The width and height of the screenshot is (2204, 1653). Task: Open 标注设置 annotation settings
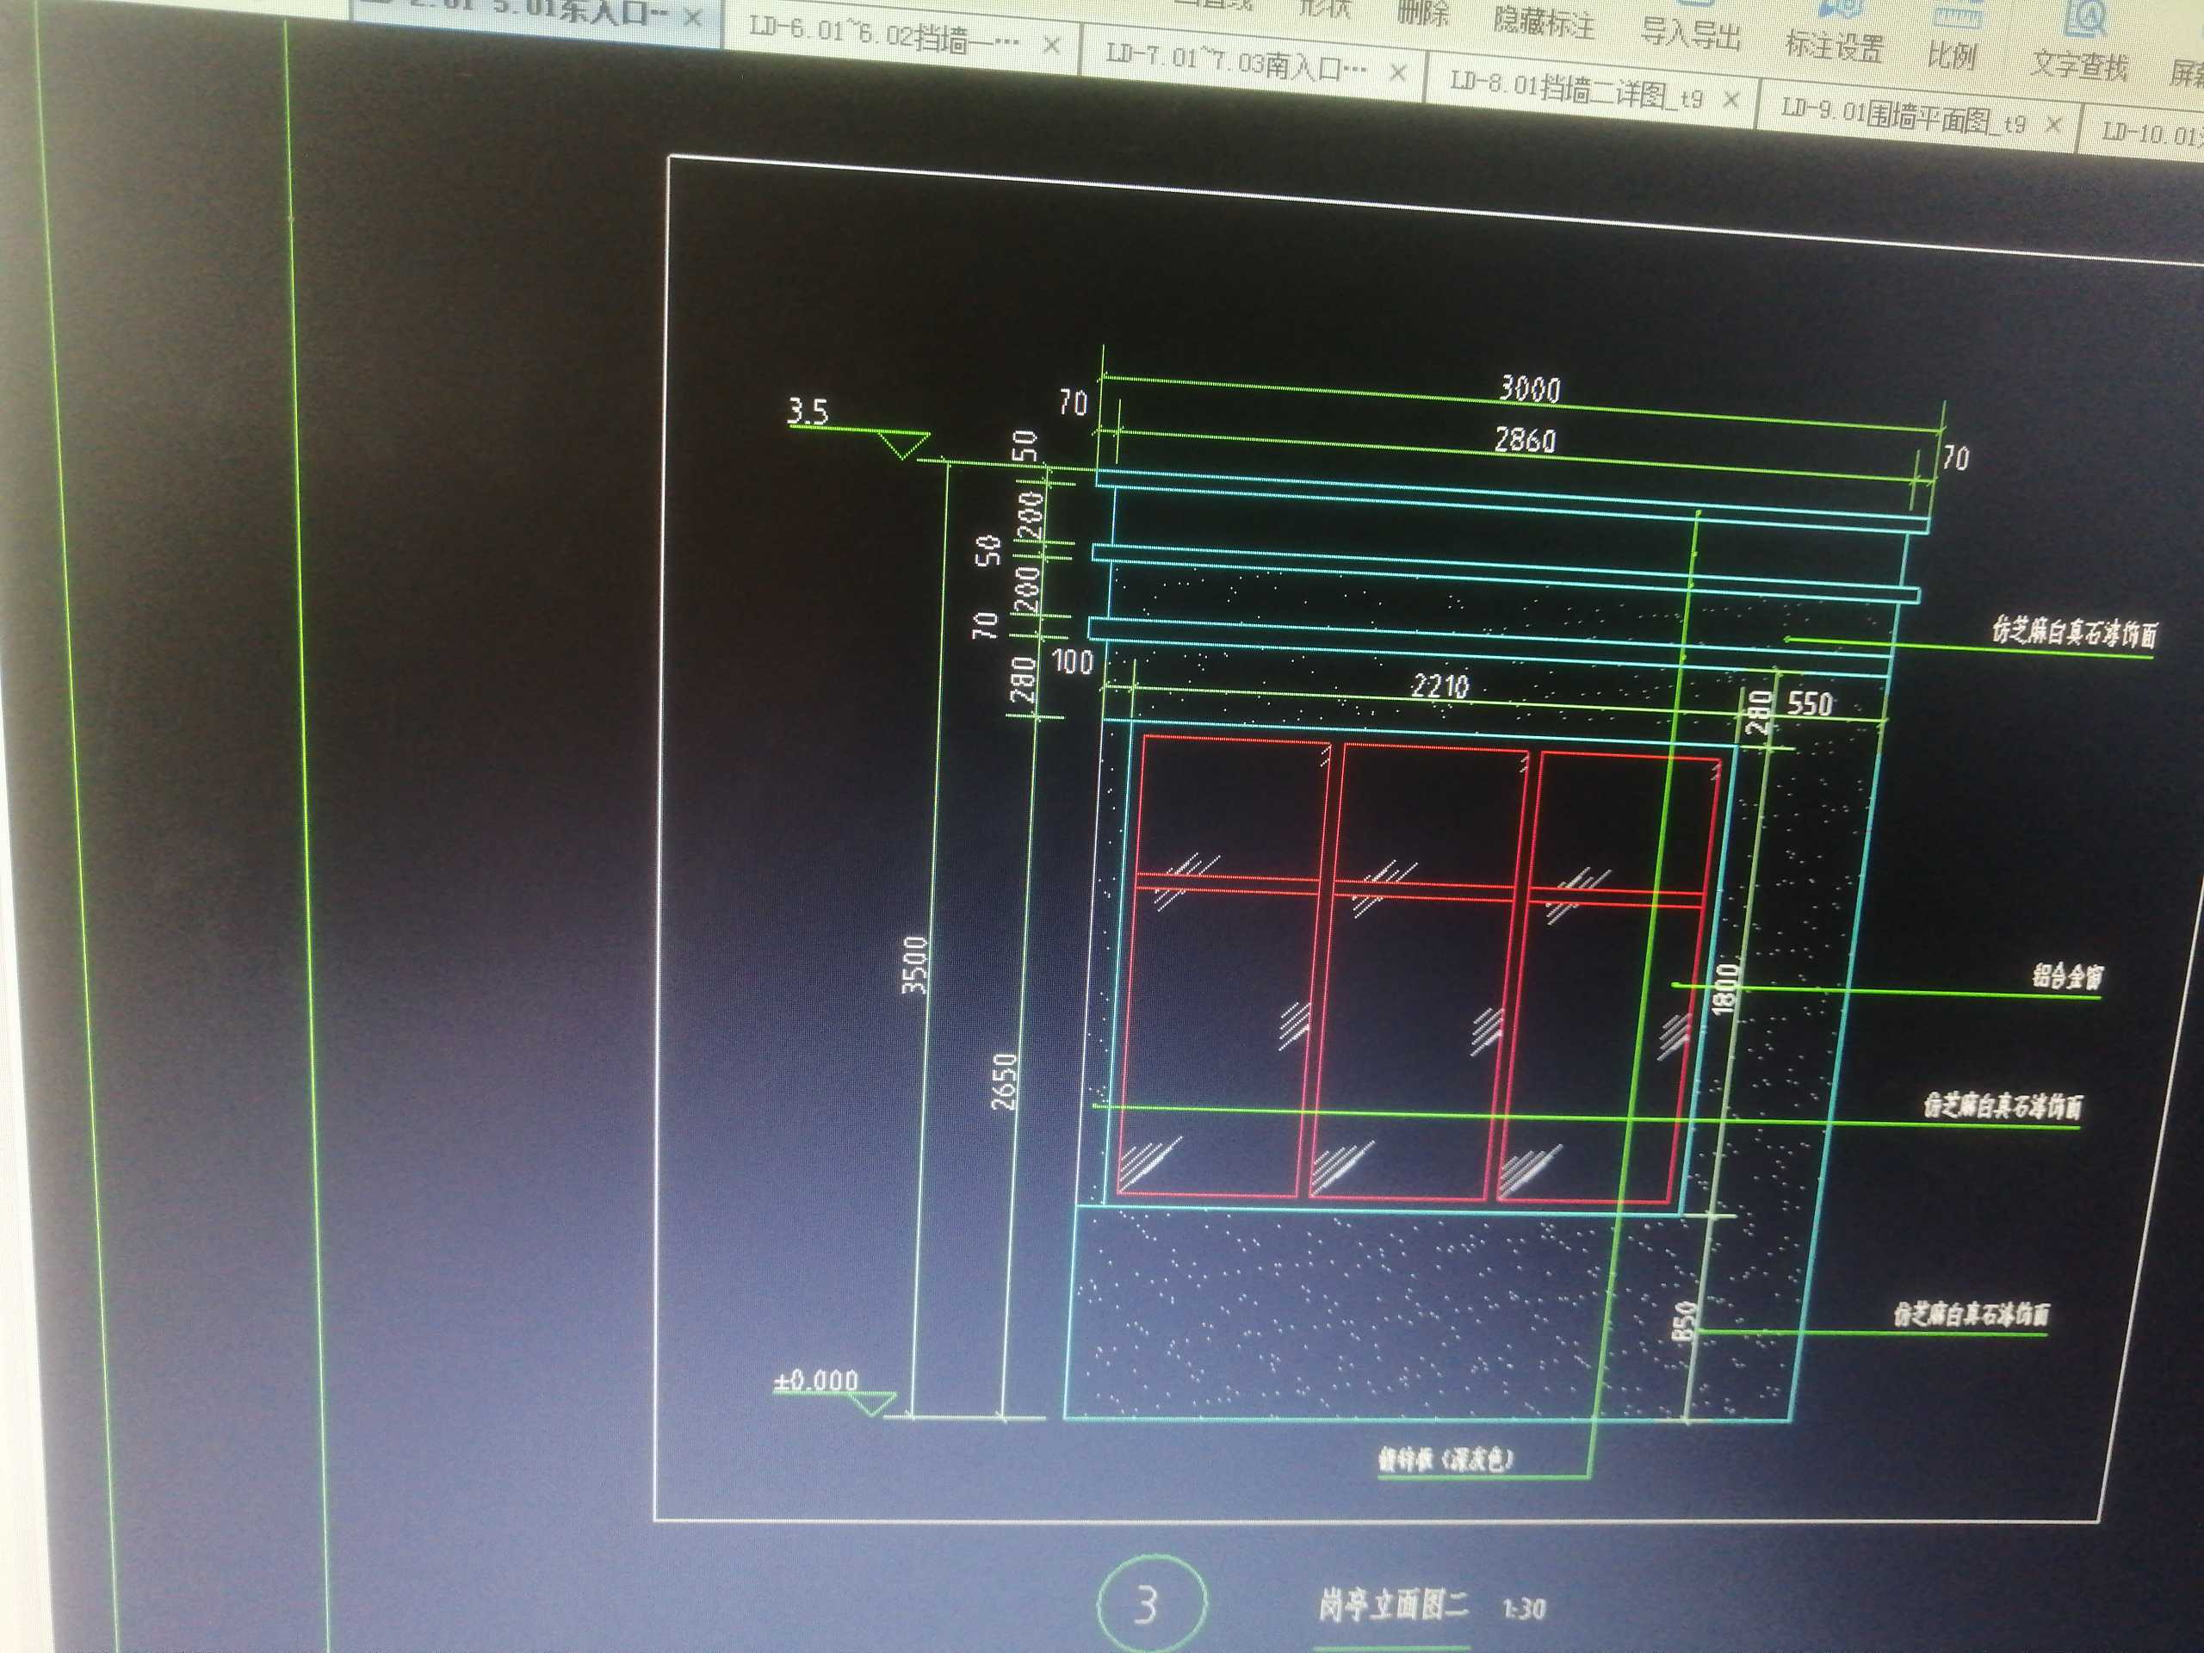coord(1835,46)
